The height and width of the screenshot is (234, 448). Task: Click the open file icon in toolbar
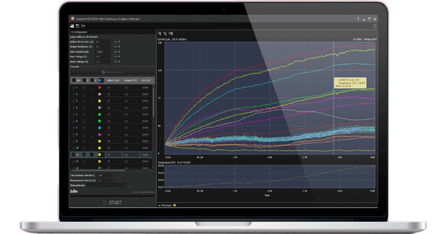pyautogui.click(x=72, y=26)
